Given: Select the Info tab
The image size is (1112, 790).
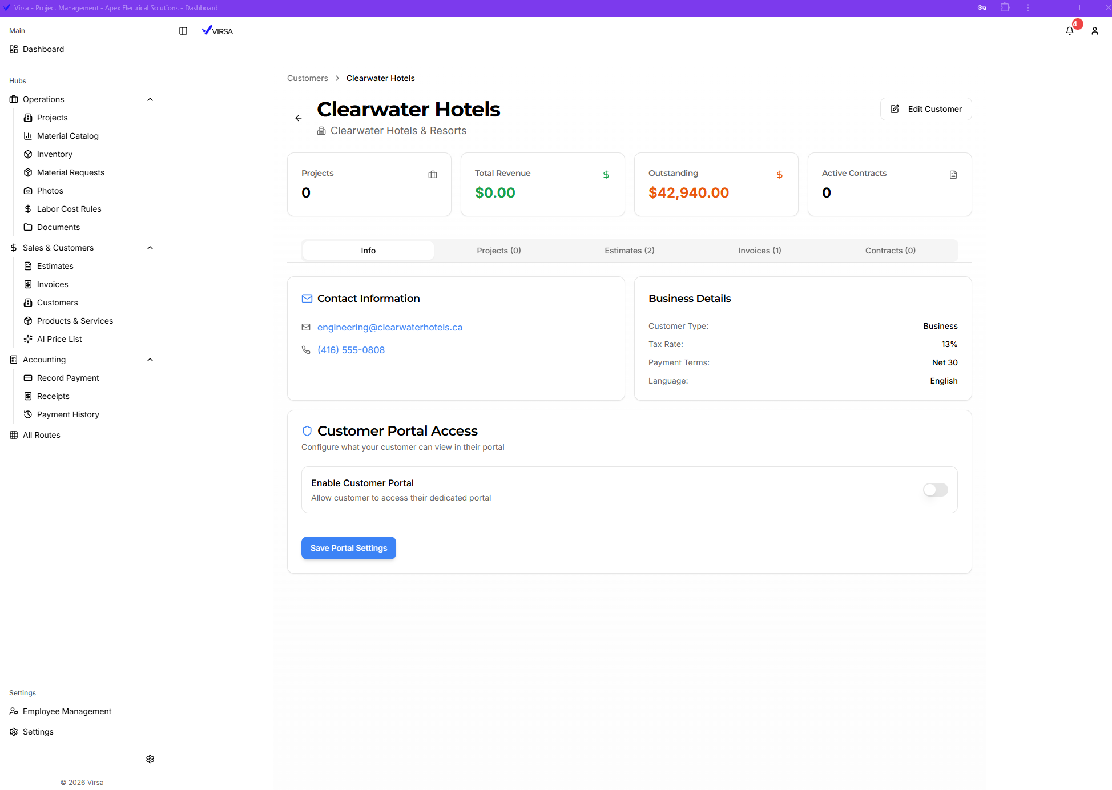Looking at the screenshot, I should 368,251.
